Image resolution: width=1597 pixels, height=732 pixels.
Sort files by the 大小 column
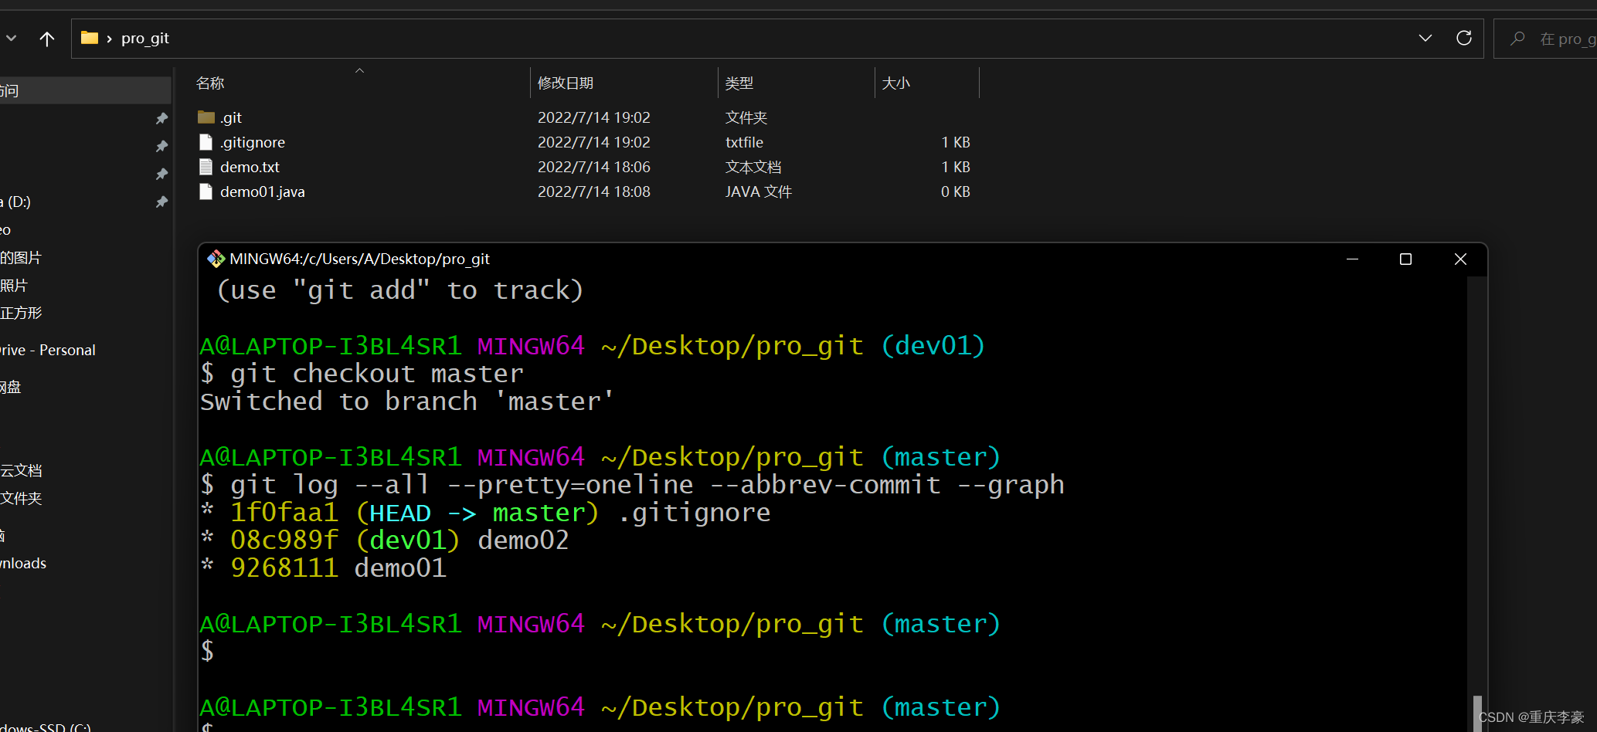click(x=896, y=83)
